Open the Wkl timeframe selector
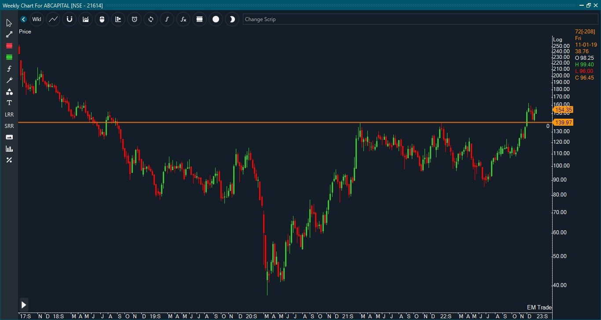The width and height of the screenshot is (601, 320). coord(37,19)
